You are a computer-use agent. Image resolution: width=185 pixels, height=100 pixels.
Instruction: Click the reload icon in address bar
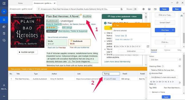pyautogui.click(x=39, y=9)
